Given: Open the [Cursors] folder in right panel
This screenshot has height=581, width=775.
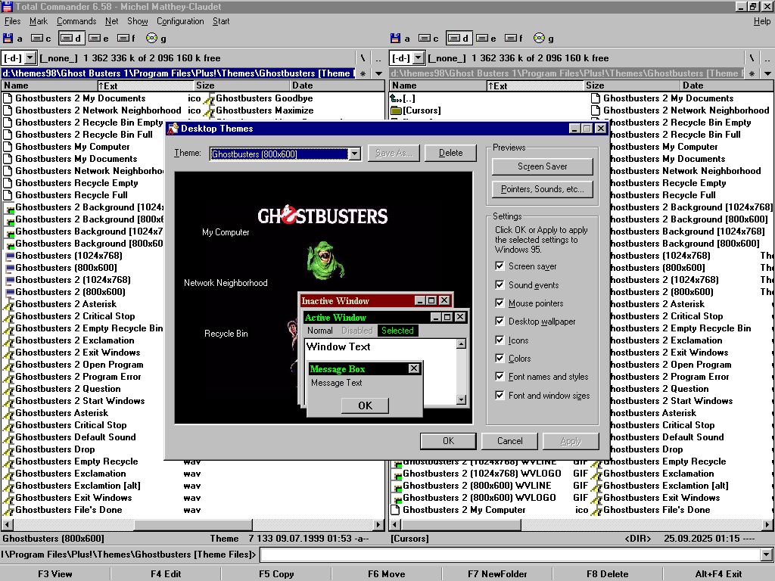Looking at the screenshot, I should [x=422, y=110].
